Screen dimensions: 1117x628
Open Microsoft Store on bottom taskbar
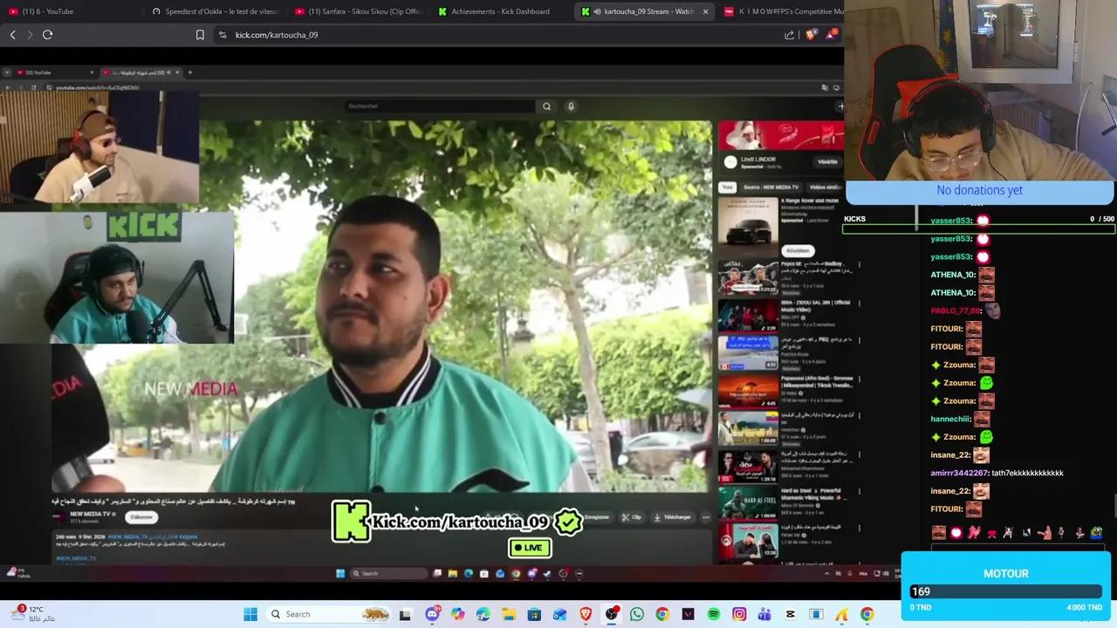tap(534, 614)
